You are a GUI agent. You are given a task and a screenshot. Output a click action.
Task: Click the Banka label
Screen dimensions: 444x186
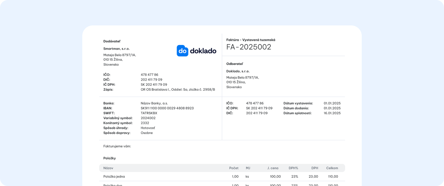click(109, 103)
